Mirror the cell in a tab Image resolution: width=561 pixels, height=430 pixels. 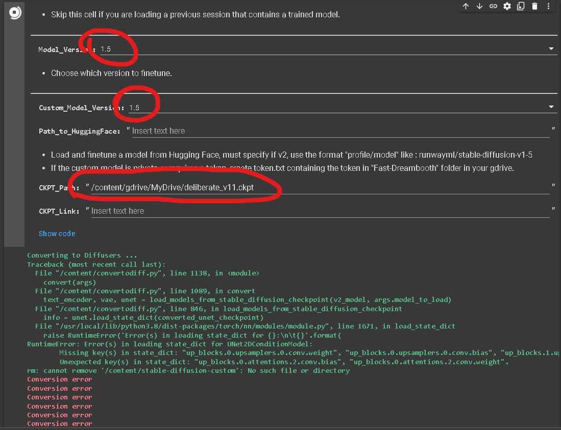(x=521, y=6)
